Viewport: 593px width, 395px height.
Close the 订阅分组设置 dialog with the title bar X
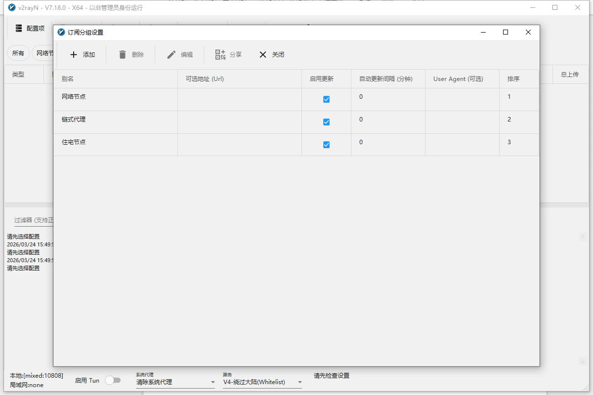pos(528,32)
